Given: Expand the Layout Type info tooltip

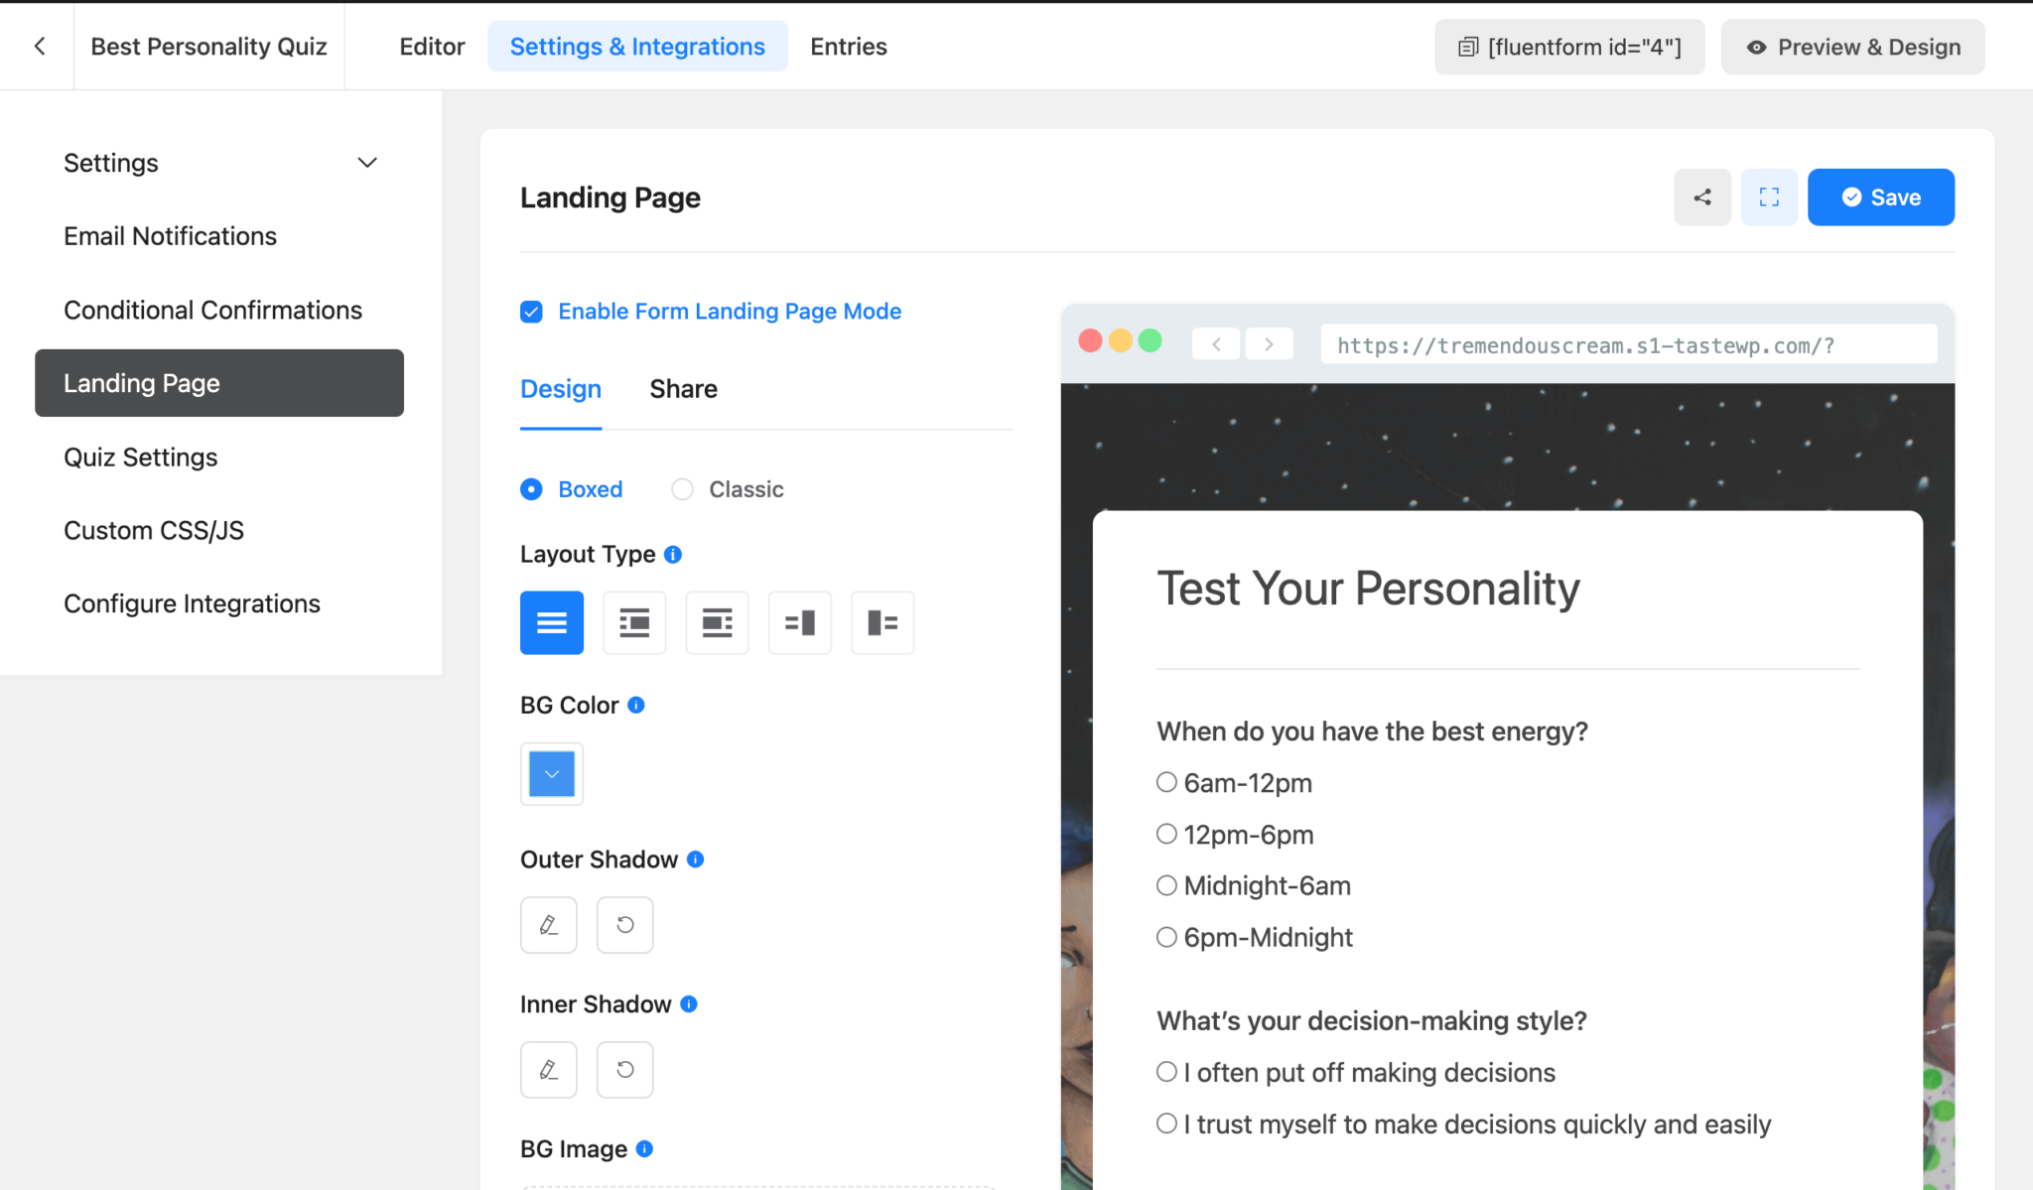Looking at the screenshot, I should tap(673, 554).
